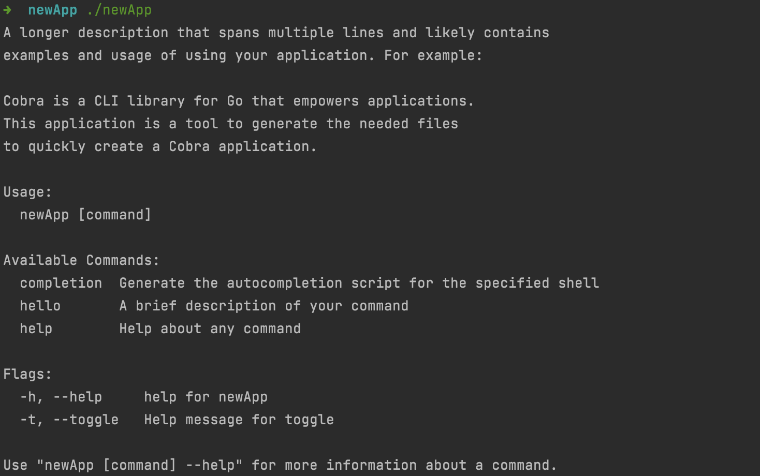Click 'A brief description of your command'

click(x=264, y=306)
